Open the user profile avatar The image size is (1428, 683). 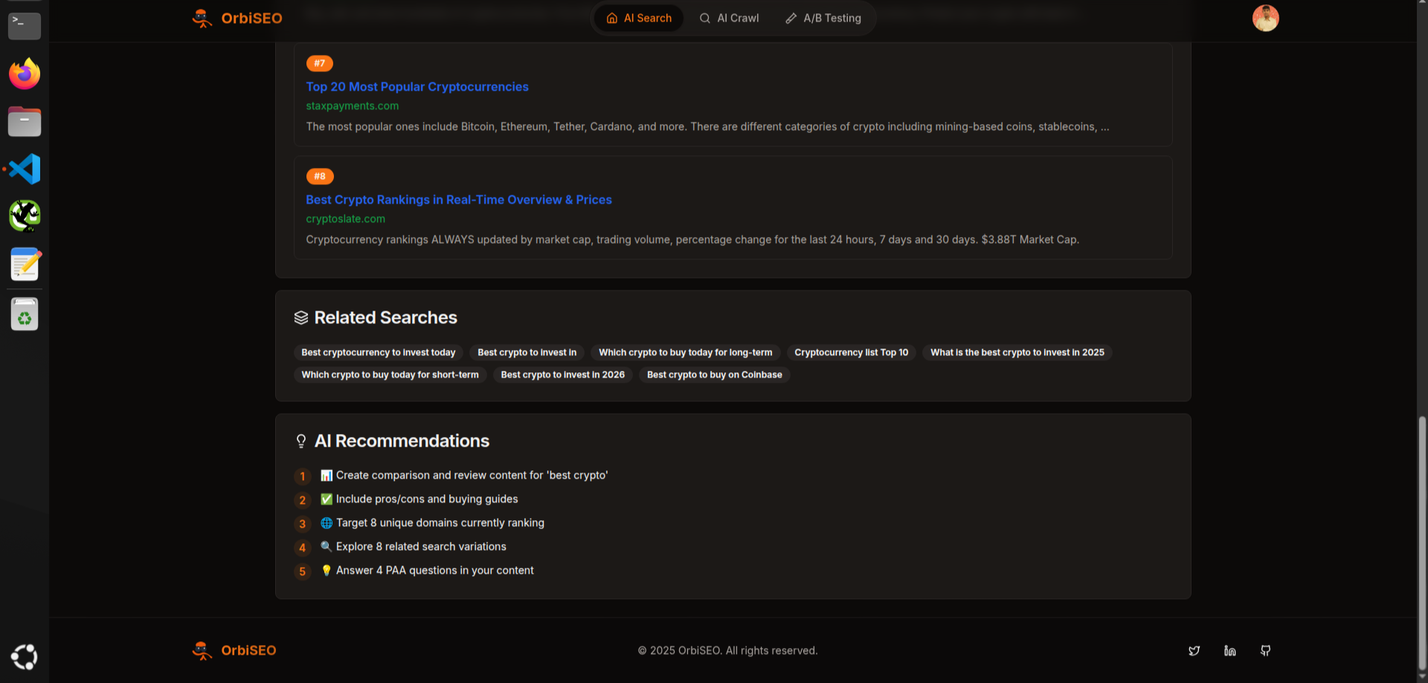(x=1265, y=18)
